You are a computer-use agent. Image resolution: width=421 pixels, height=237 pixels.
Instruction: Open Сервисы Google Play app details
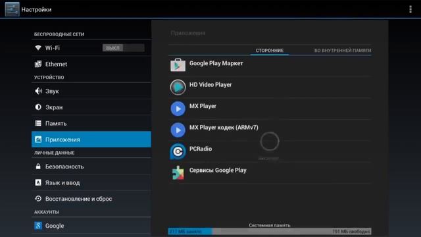pyautogui.click(x=270, y=173)
